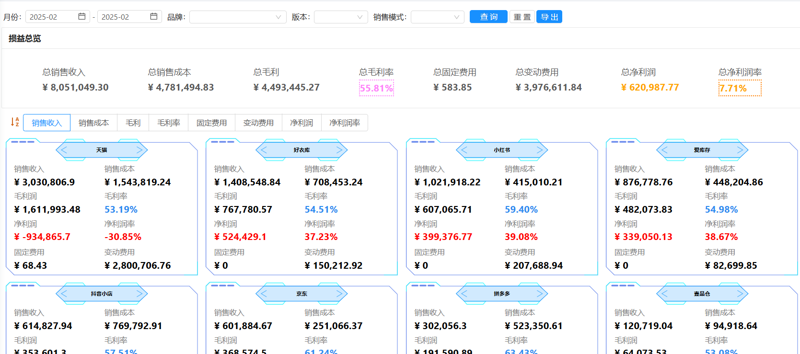Click left arrow on 天猫 card header
The image size is (800, 354).
pos(64,150)
